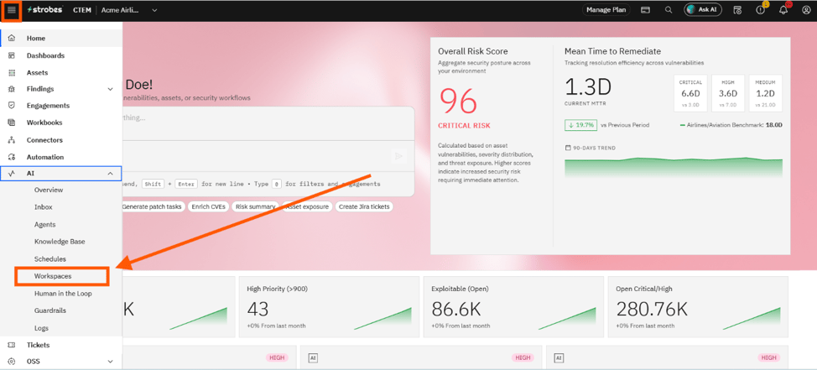Open search with magnifier icon
The height and width of the screenshot is (370, 817).
[x=669, y=10]
